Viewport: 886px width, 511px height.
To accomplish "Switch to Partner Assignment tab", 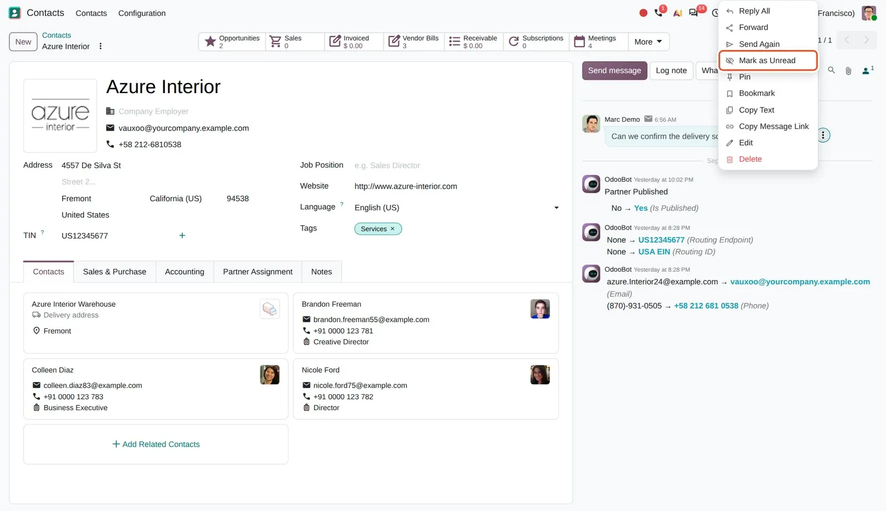I will (x=257, y=272).
